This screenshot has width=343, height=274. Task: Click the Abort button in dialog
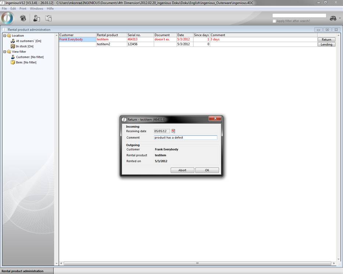[182, 170]
